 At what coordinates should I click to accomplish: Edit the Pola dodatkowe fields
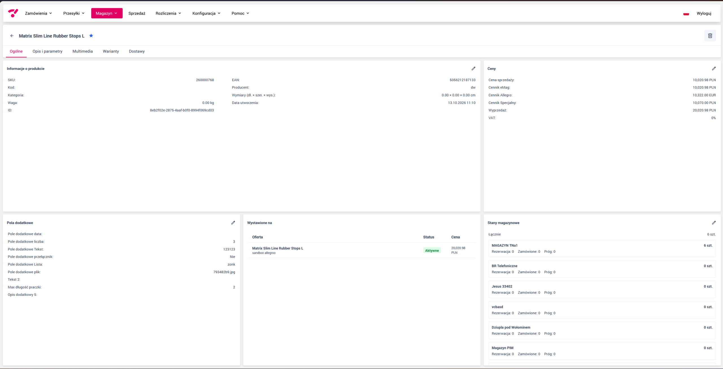(x=233, y=223)
